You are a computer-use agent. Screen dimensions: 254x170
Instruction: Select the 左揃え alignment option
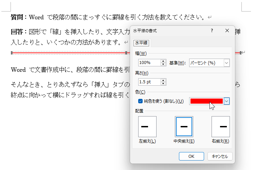point(147,127)
